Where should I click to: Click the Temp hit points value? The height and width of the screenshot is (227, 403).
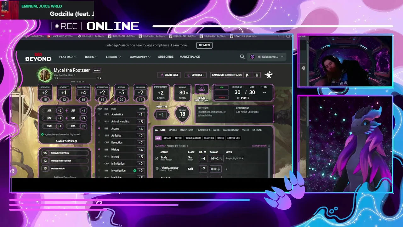point(264,92)
